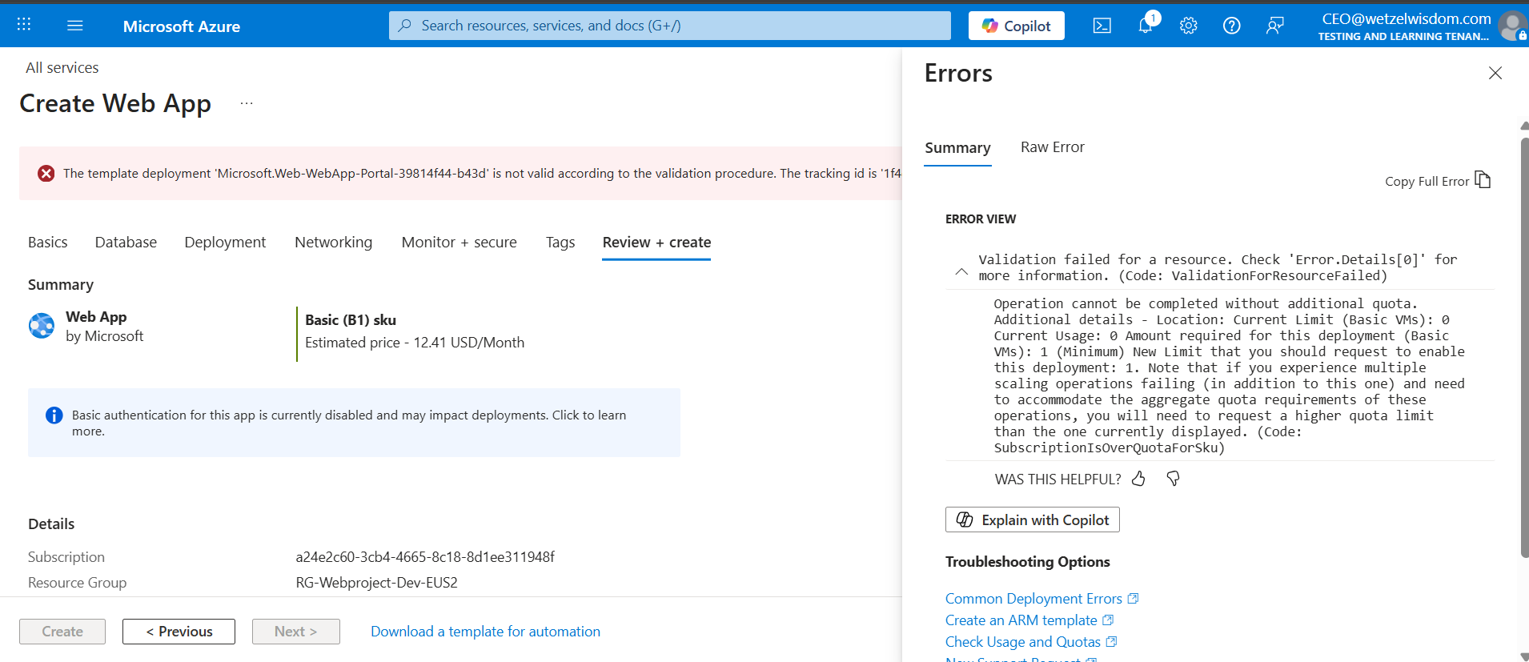Collapse the validation failed error details

point(961,271)
